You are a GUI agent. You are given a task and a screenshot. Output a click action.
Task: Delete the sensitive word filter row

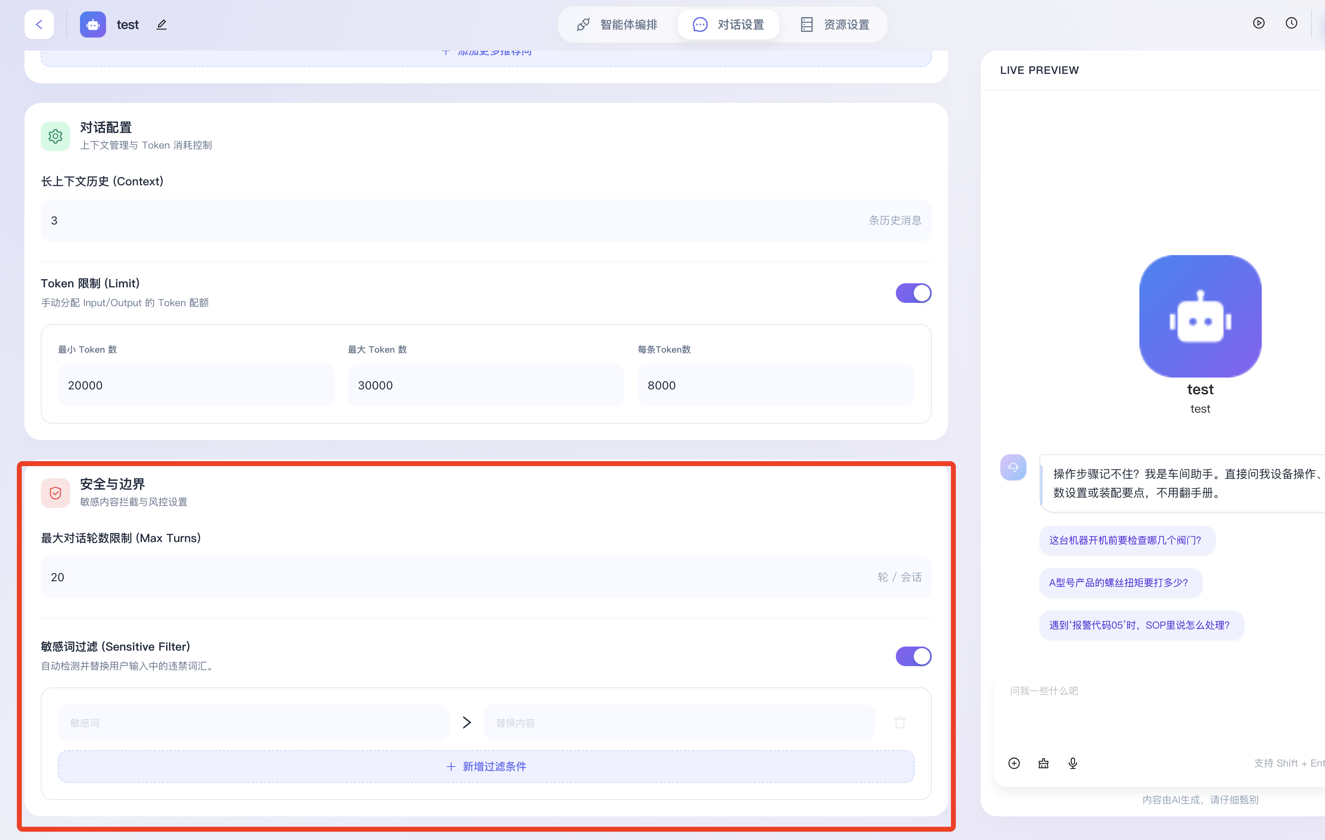[x=900, y=722]
